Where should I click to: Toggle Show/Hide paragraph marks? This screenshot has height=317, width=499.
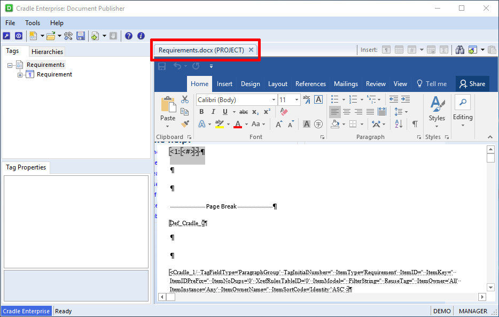pyautogui.click(x=415, y=124)
